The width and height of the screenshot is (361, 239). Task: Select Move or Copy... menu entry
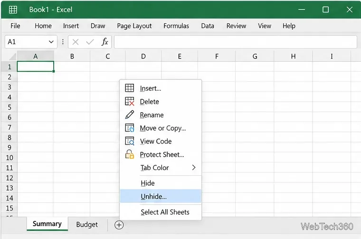pos(161,128)
